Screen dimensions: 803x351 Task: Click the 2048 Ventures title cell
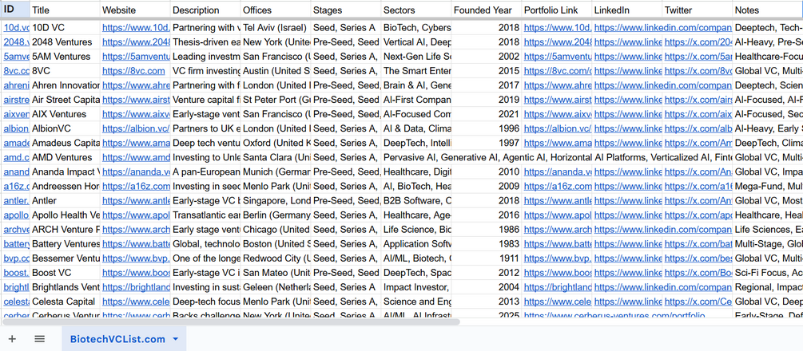[65, 42]
